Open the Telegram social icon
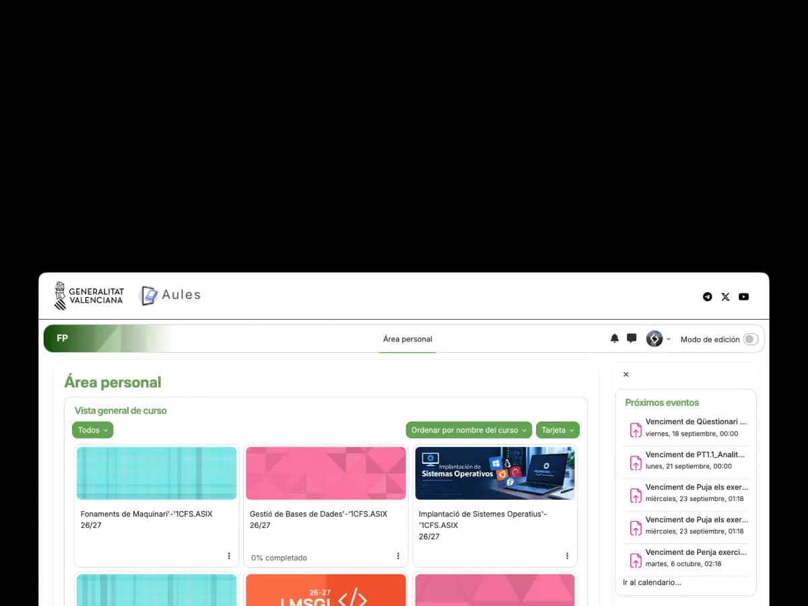This screenshot has width=808, height=606. 707,297
